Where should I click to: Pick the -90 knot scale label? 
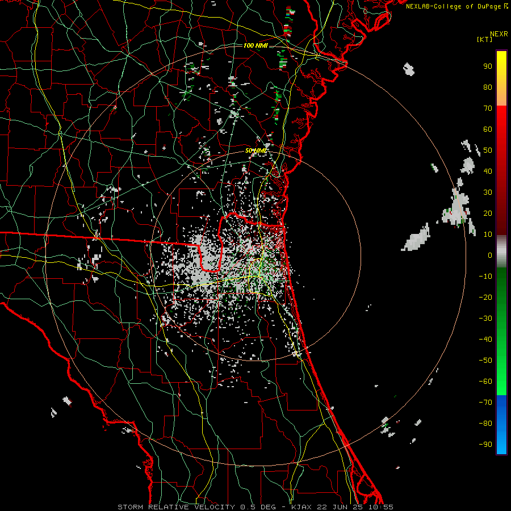click(485, 445)
